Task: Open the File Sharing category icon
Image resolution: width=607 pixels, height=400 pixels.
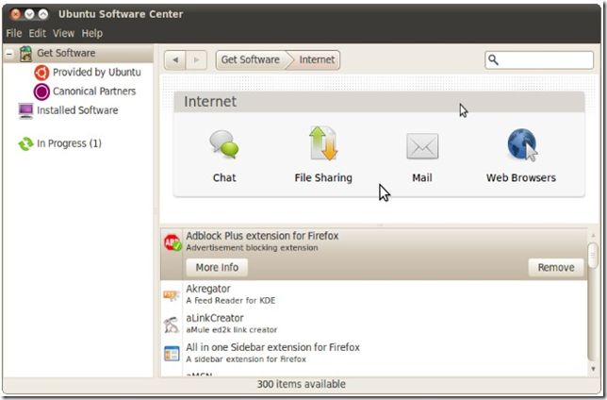Action: click(x=323, y=143)
